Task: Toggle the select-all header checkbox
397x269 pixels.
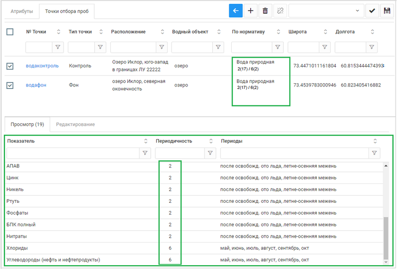Action: (10, 32)
